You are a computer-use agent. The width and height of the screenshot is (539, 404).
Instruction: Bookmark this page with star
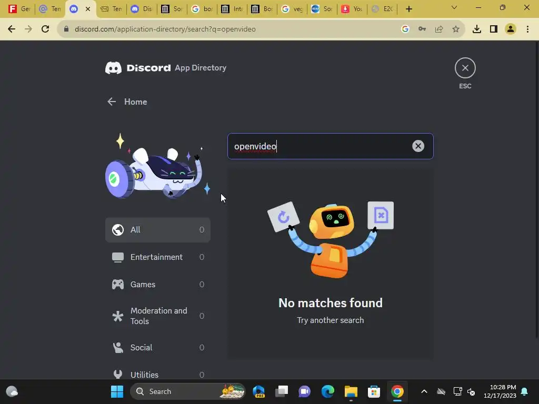456,29
